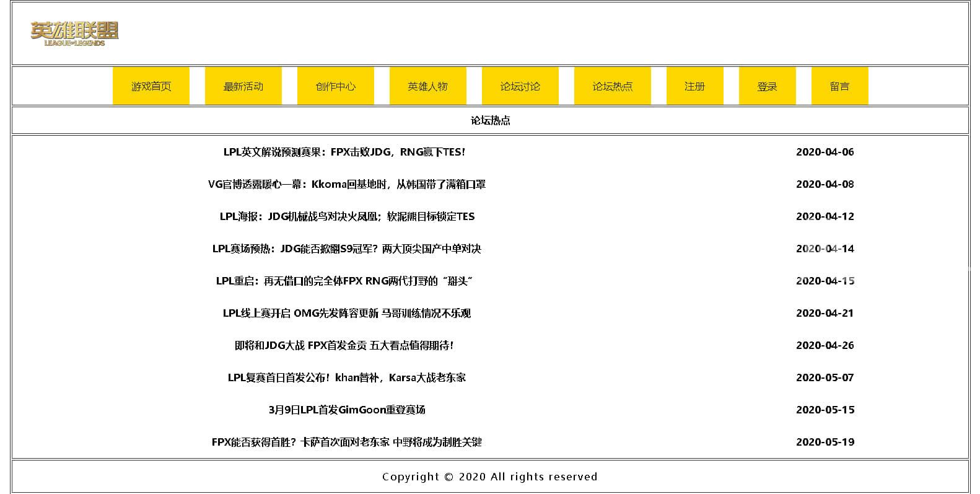Open LPL复赛首日首发公布 khan替补 post
Image resolution: width=980 pixels, height=494 pixels.
[x=346, y=377]
